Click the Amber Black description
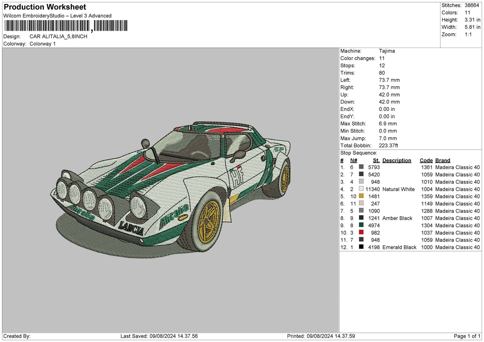 tap(397, 218)
